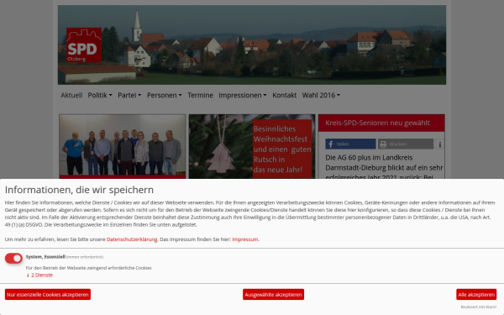Accept only essential cookies
The width and height of the screenshot is (504, 315).
pyautogui.click(x=48, y=295)
